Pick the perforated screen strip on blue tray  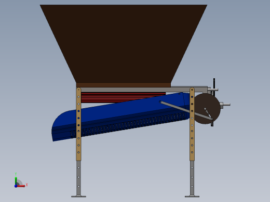coord(128,125)
